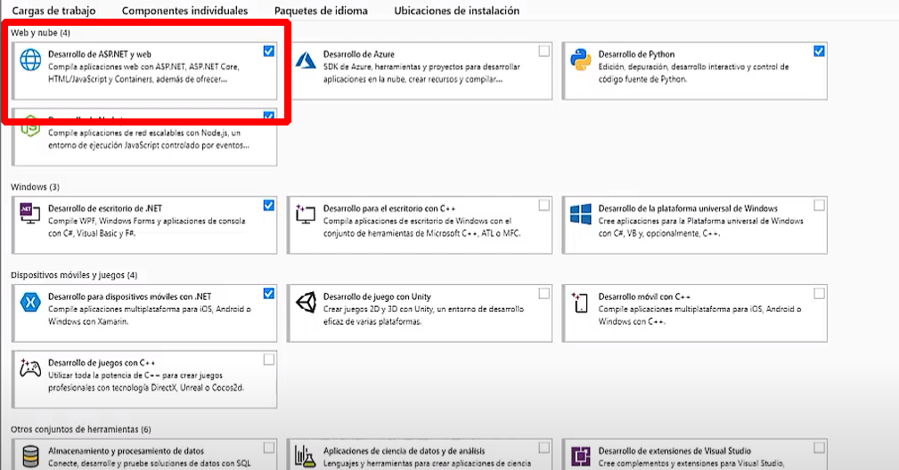The height and width of the screenshot is (470, 899).
Task: Go to Ubicaciones de instalación tab
Action: 456,11
